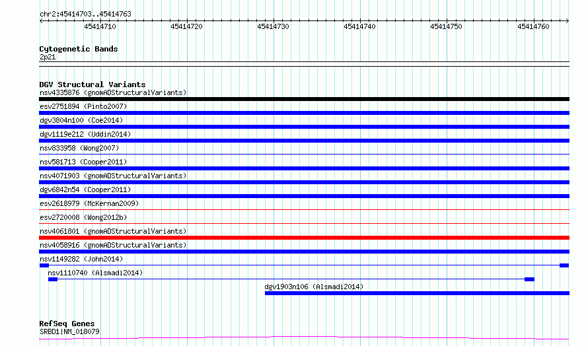Open variant nsv4061801 (gnomADStructuralVariants) label
The image size is (588, 346).
click(x=113, y=231)
